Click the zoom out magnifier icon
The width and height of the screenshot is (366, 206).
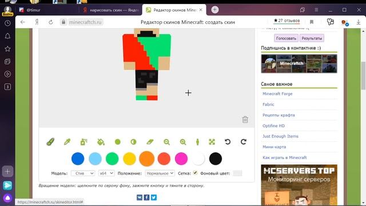(x=166, y=142)
